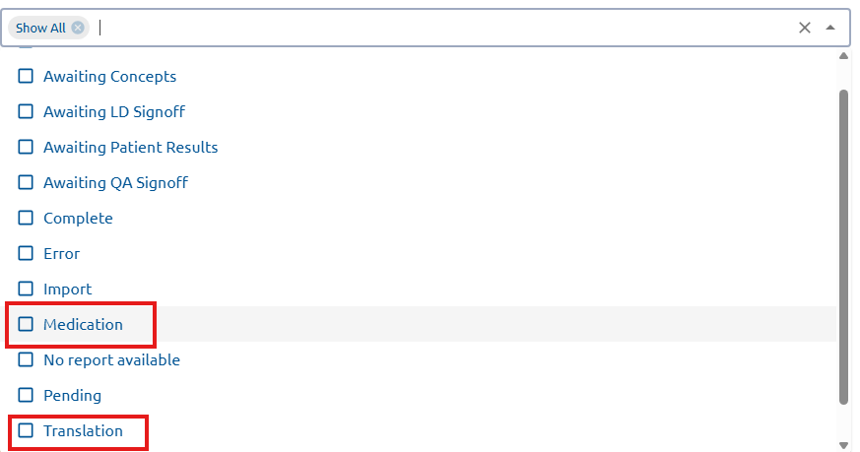Select the Awaiting QA Signoff checkbox
Viewport: 860px width, 452px height.
pyautogui.click(x=26, y=182)
